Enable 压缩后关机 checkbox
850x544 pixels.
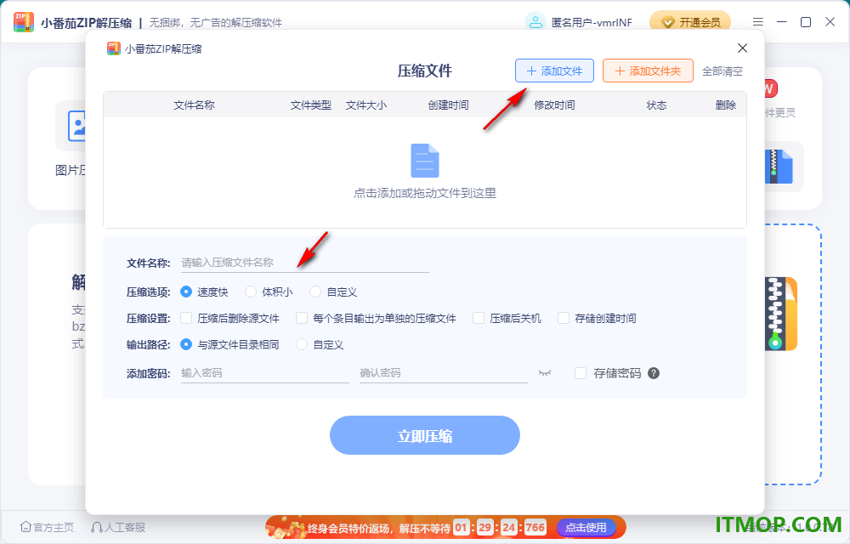(478, 318)
